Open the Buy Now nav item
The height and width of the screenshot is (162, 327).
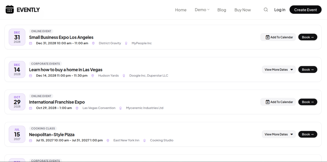pyautogui.click(x=243, y=10)
